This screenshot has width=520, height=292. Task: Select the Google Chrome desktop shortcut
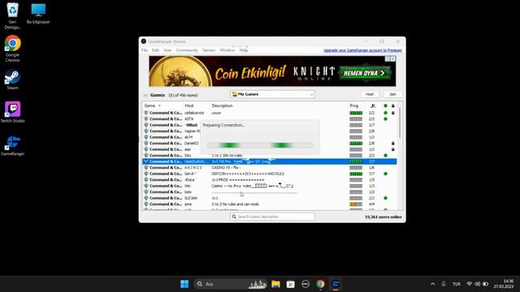pyautogui.click(x=13, y=49)
